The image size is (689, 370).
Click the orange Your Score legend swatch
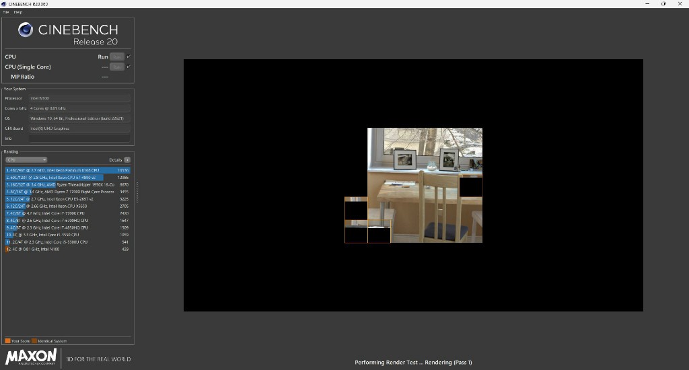(x=7, y=340)
